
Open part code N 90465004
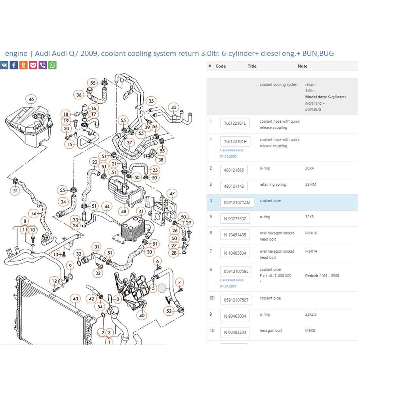[235, 316]
